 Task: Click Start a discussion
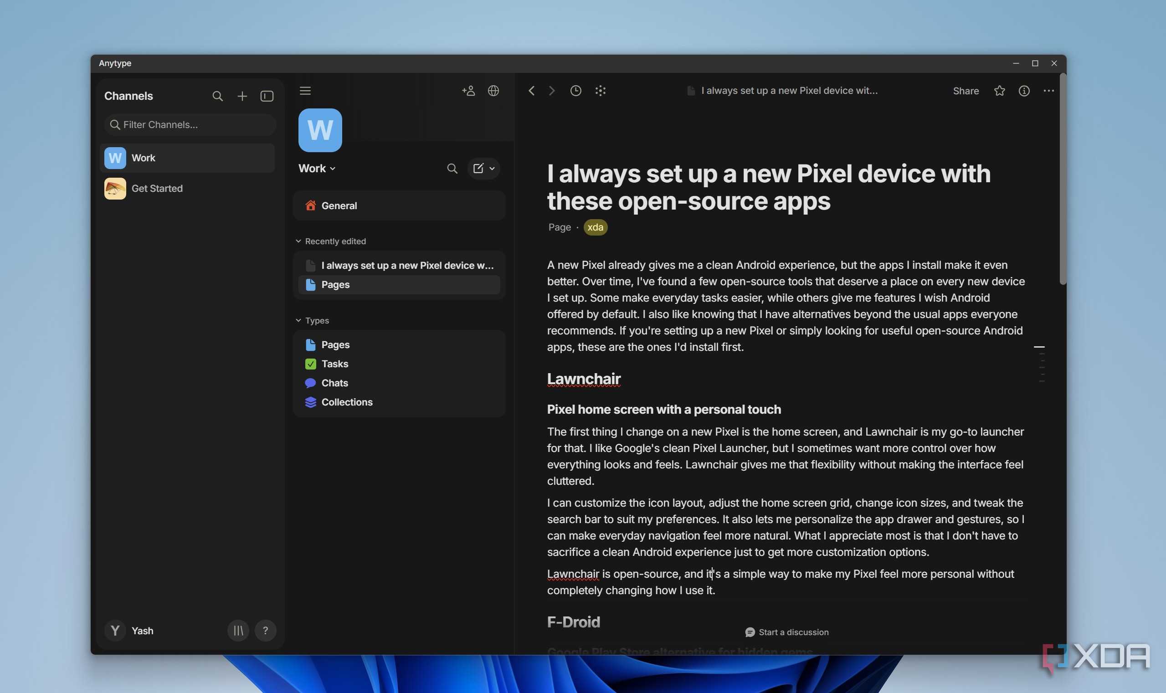tap(787, 632)
